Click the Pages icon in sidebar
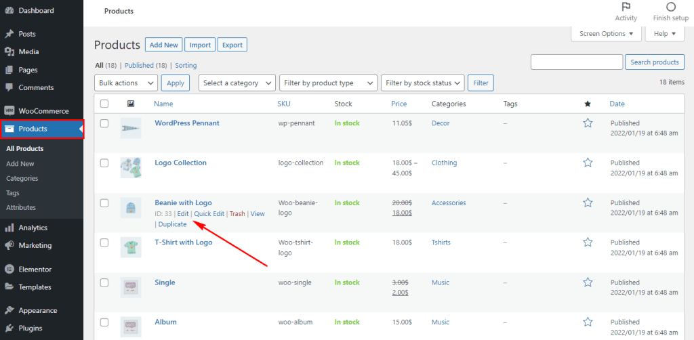Image resolution: width=694 pixels, height=340 pixels. [x=9, y=70]
